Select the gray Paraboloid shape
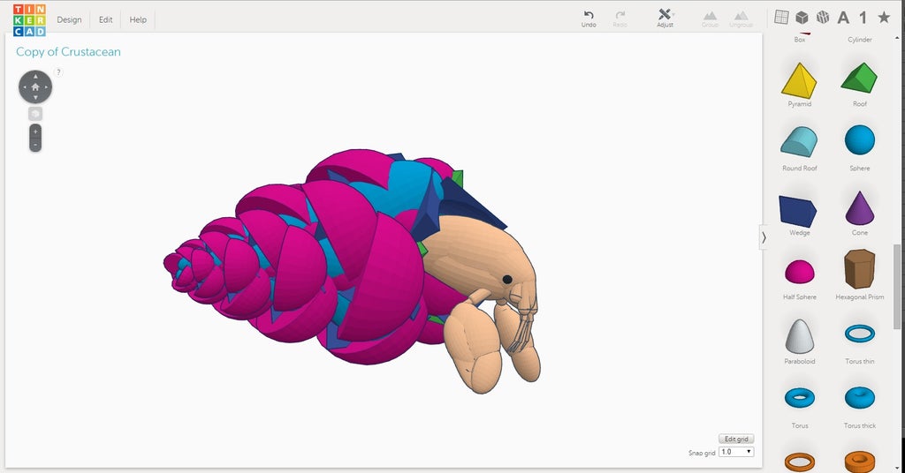Screen dimensions: 905x473 point(799,336)
